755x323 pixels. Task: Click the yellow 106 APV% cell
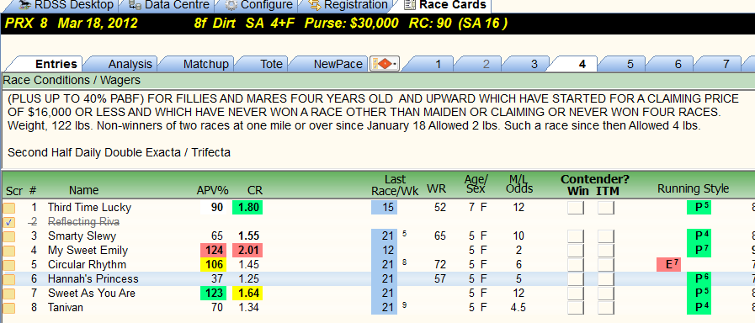coord(214,265)
